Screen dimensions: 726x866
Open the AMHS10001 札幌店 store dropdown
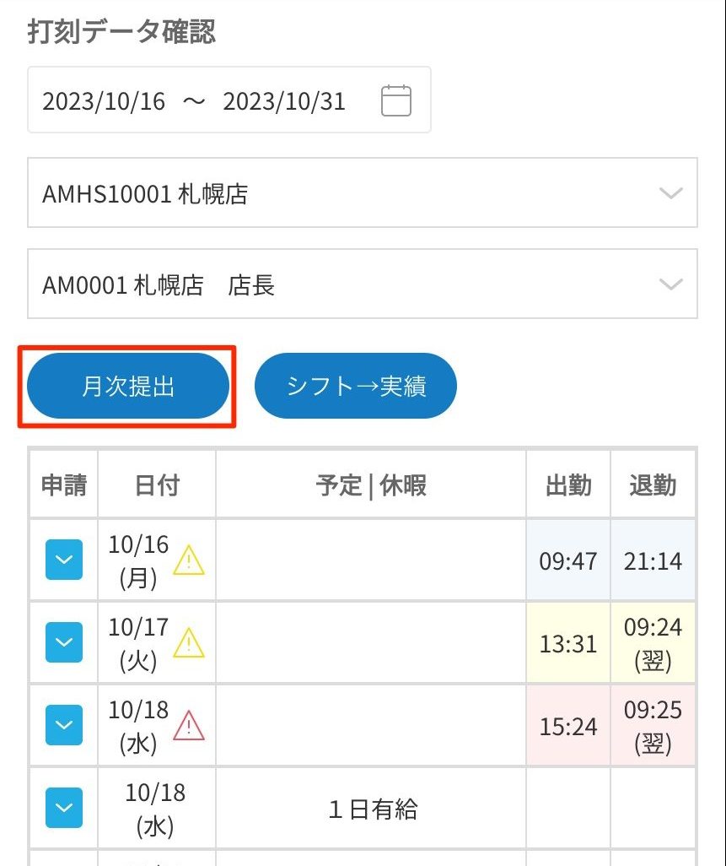tap(363, 193)
